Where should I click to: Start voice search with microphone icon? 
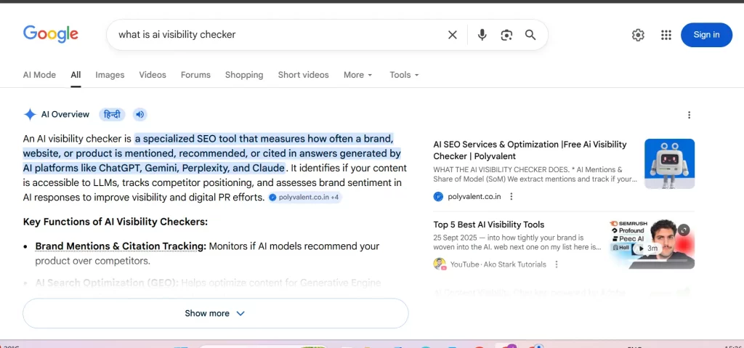482,35
